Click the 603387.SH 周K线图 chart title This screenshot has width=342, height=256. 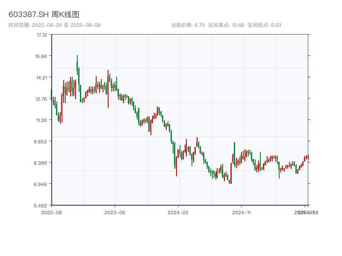[x=44, y=15]
